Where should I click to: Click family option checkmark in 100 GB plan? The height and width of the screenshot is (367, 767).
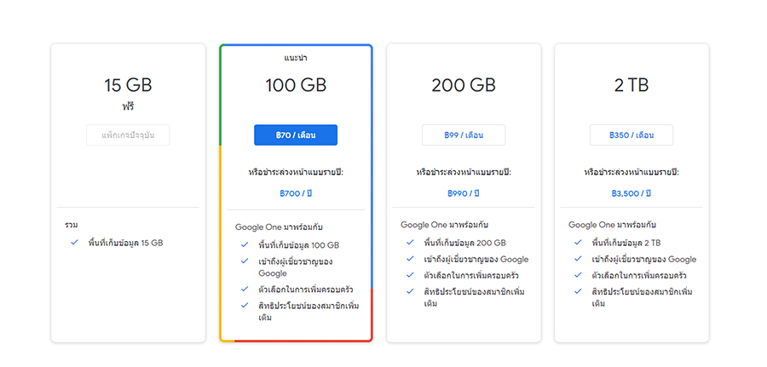tap(245, 290)
